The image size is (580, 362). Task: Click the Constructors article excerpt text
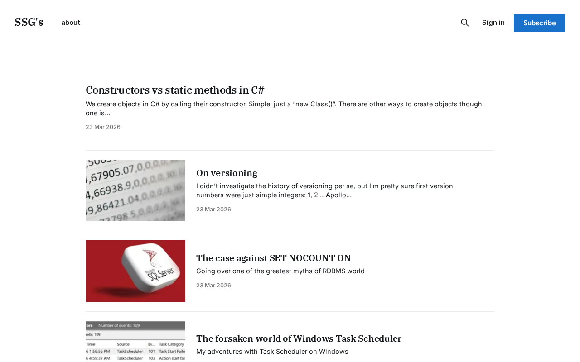(285, 109)
